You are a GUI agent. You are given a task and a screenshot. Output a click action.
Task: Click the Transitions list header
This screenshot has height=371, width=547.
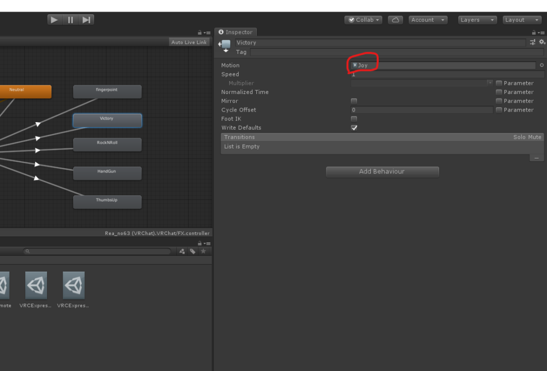point(382,137)
